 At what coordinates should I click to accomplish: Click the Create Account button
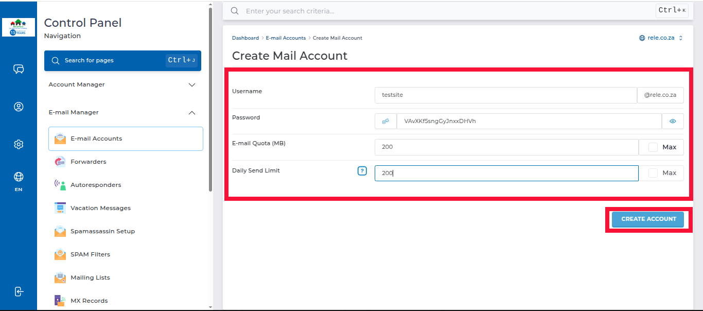648,219
